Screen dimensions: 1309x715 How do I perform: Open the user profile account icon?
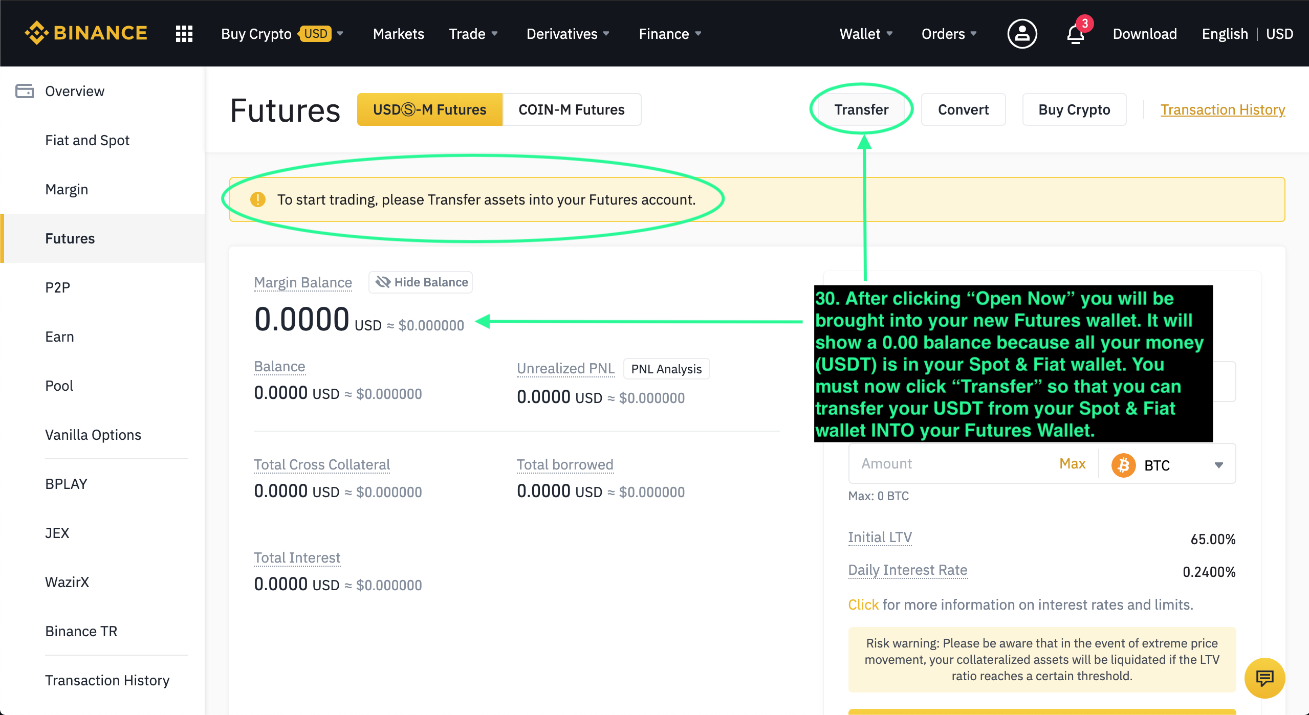click(1022, 34)
